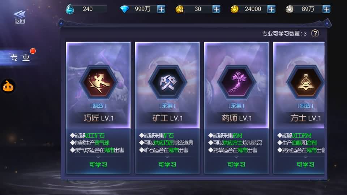Viewport: 347px width, 195px height.
Task: Expand the 巧匠 description chevron
Action: click(x=98, y=157)
